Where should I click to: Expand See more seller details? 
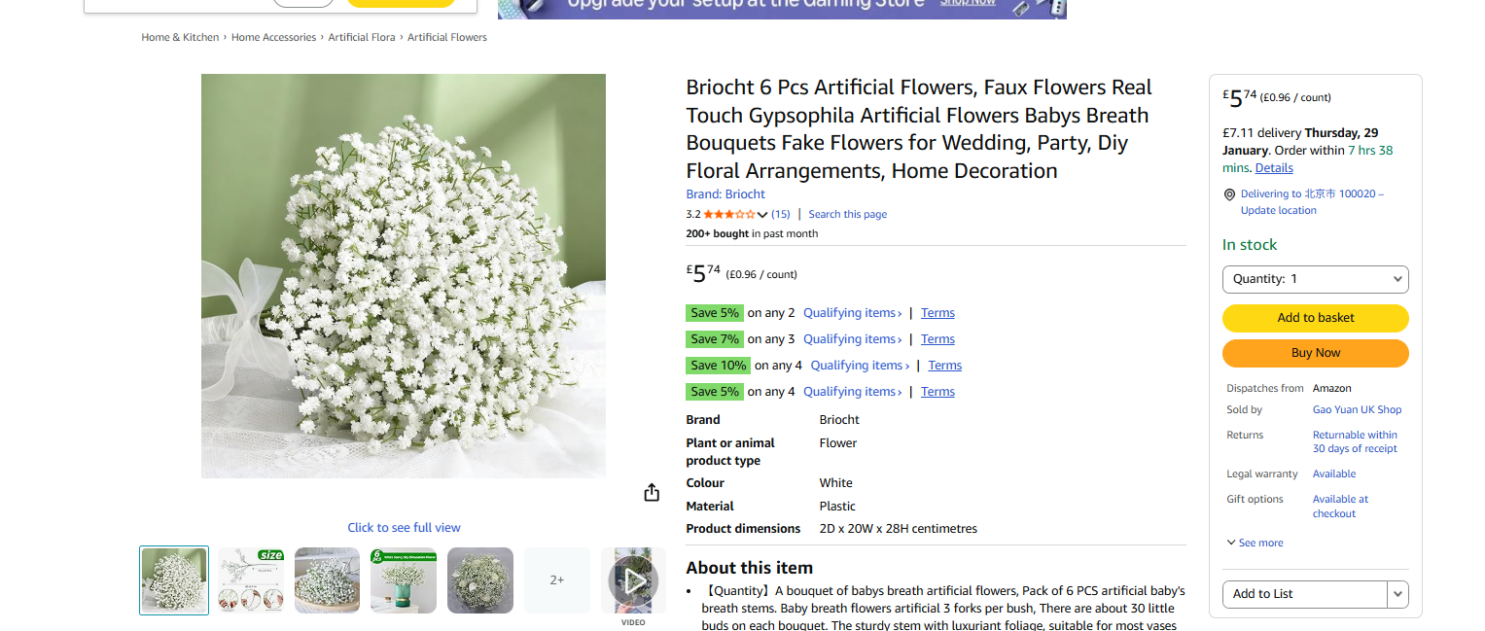(x=1255, y=543)
